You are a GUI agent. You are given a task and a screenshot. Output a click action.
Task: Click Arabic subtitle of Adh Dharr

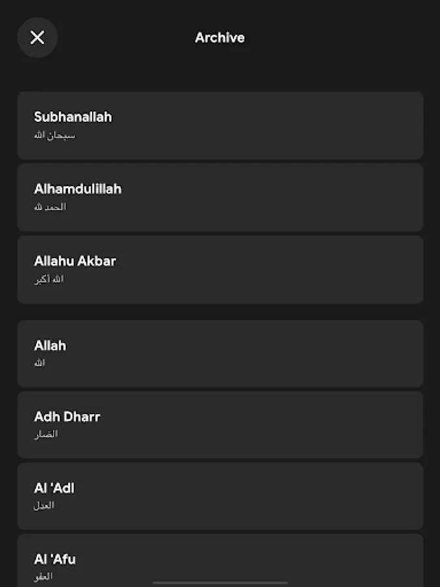coord(46,434)
